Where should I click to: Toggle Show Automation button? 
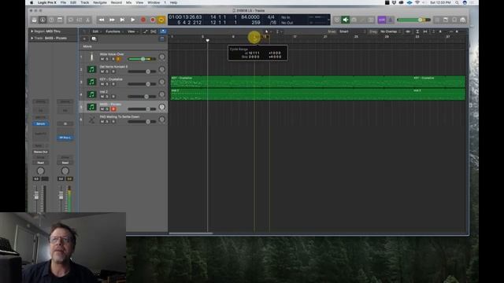[145, 31]
